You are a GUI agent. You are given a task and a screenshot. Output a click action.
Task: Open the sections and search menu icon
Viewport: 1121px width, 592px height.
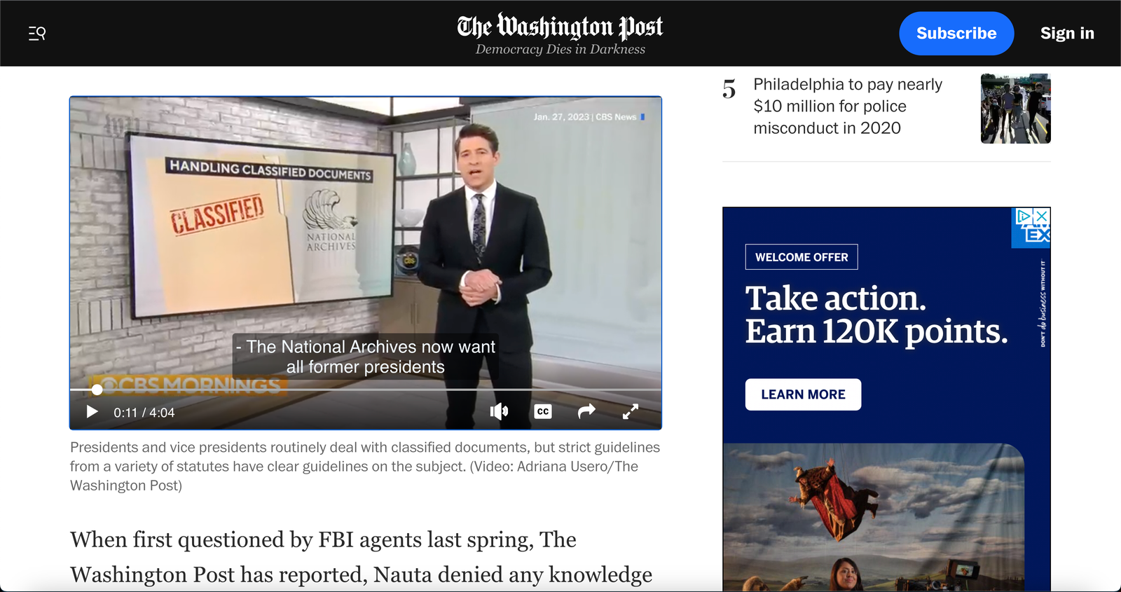tap(37, 33)
